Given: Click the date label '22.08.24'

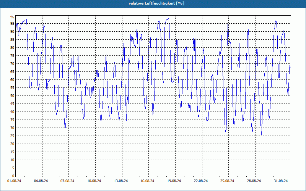Looking at the screenshot, I should [201, 181].
